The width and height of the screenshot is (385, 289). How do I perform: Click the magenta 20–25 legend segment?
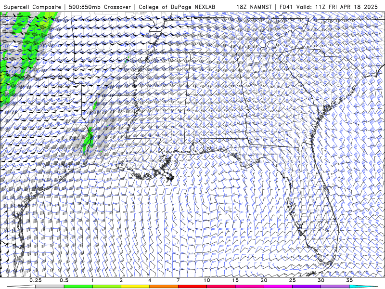(x=278, y=286)
